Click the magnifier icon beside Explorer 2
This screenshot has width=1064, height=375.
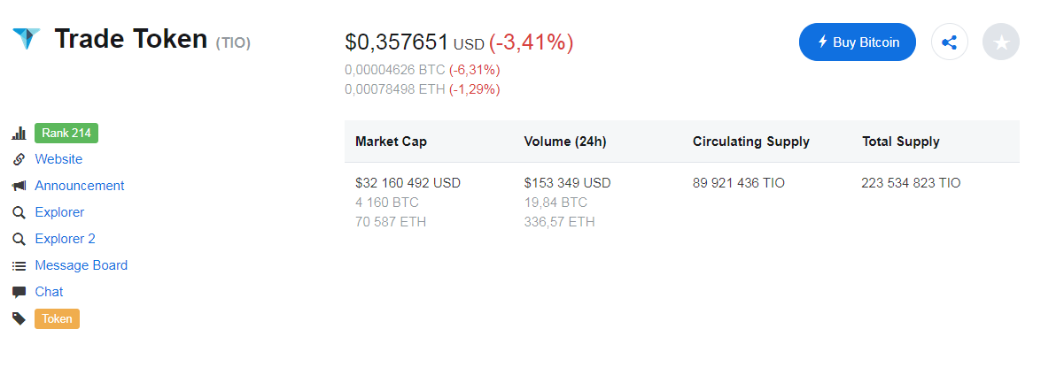19,240
